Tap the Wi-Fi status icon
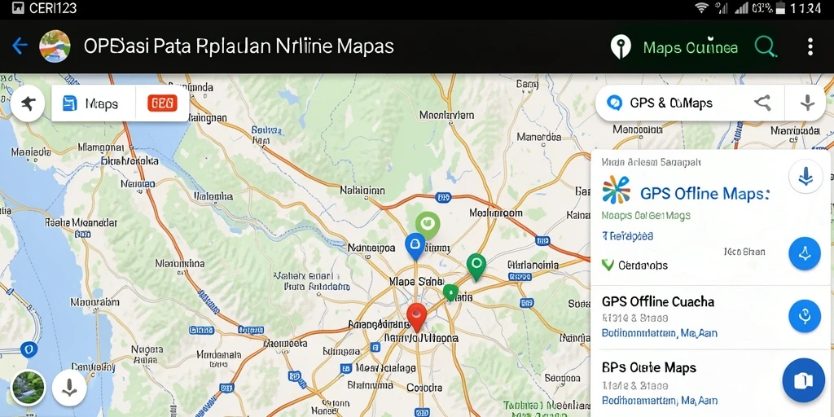Image resolution: width=834 pixels, height=417 pixels. click(x=702, y=7)
